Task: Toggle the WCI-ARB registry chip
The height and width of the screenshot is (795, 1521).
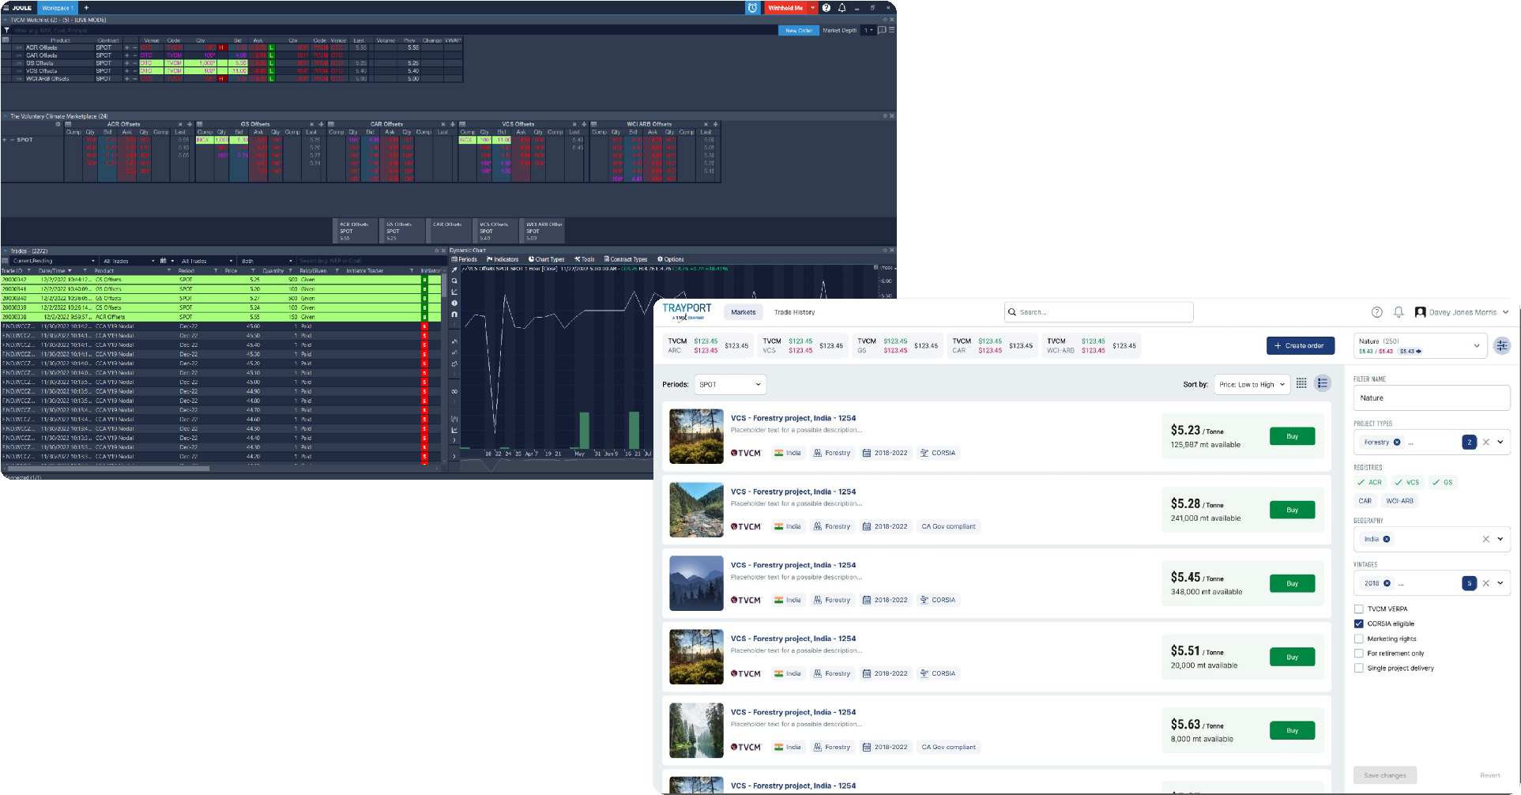Action: pyautogui.click(x=1399, y=501)
